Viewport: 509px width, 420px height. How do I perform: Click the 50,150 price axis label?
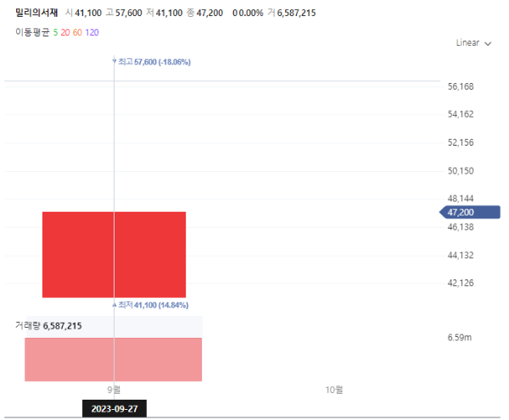pyautogui.click(x=461, y=171)
